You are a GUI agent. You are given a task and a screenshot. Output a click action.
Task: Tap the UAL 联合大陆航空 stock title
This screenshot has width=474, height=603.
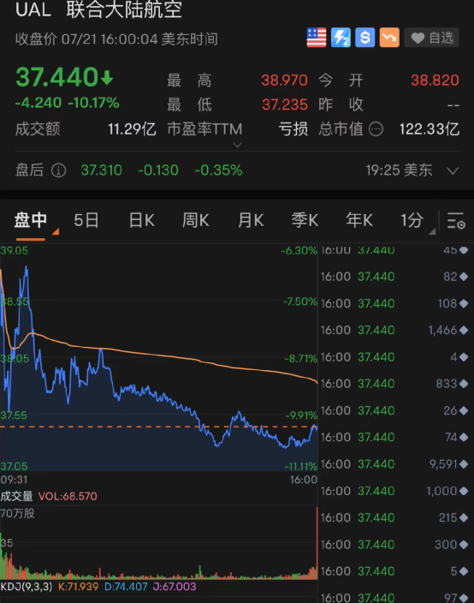coord(98,9)
